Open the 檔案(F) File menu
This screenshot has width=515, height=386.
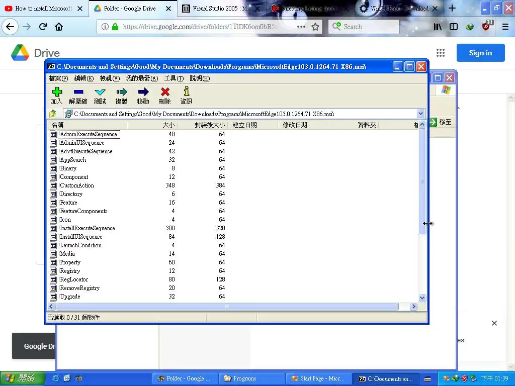click(x=58, y=78)
